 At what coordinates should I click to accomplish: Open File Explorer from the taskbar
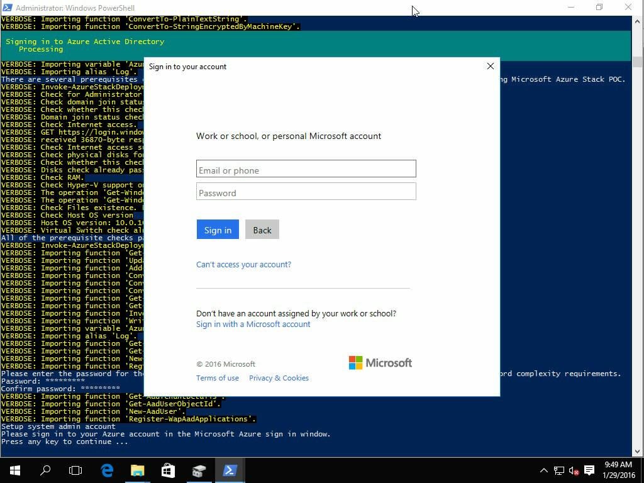pos(137,470)
